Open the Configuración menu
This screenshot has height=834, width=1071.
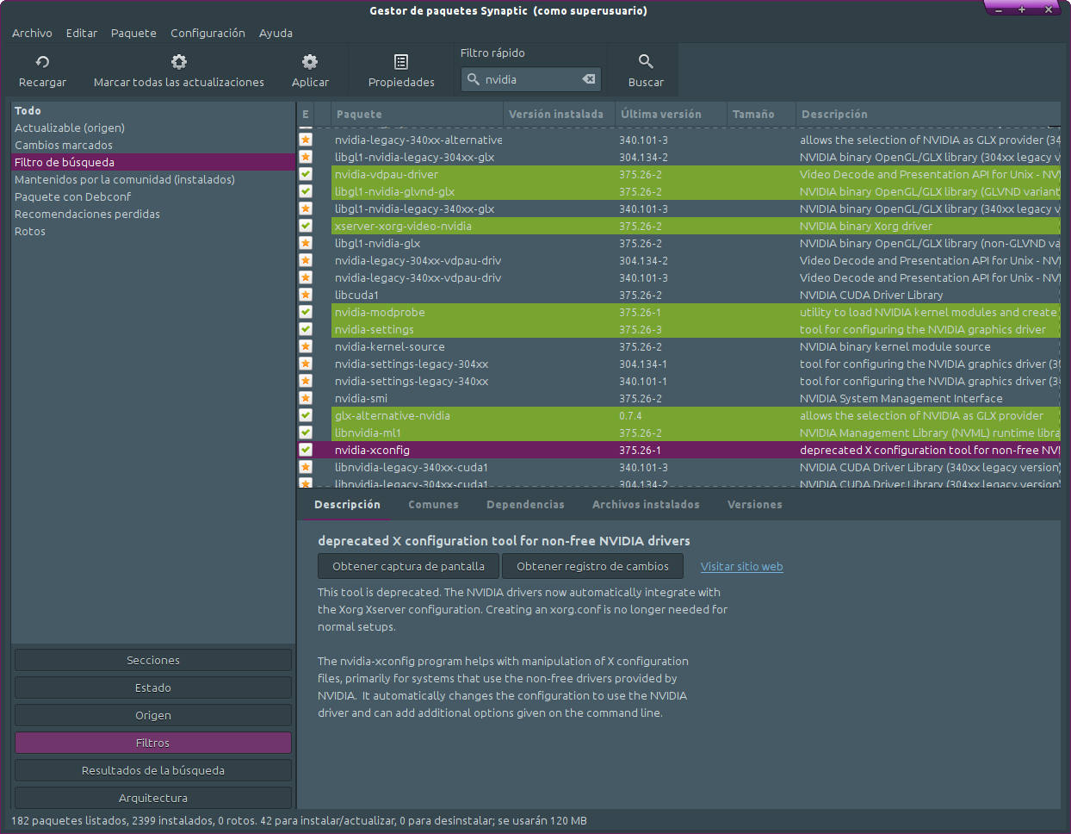point(207,33)
